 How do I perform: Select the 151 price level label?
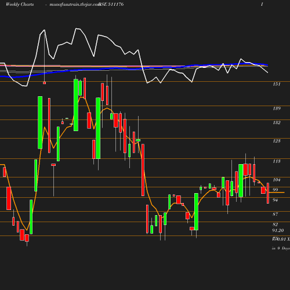click(277, 84)
